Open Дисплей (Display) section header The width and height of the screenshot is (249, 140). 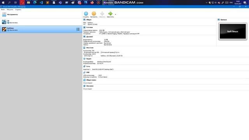(89, 37)
